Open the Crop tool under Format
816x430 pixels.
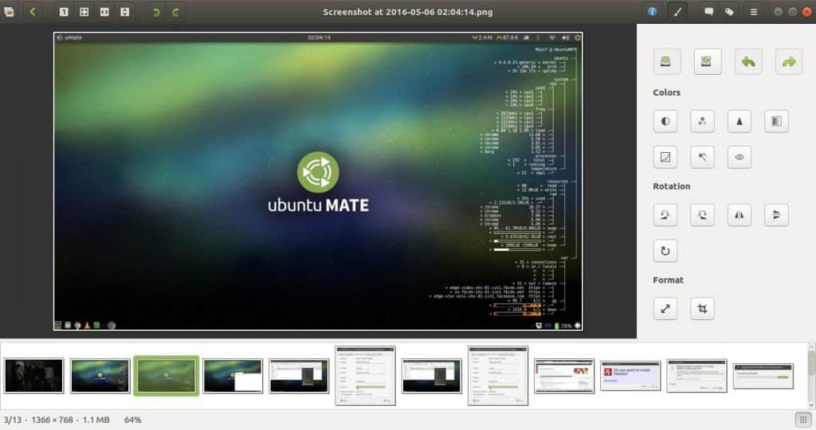point(702,309)
